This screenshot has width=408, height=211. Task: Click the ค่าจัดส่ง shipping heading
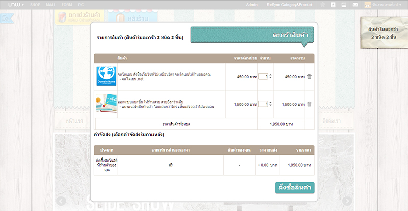[x=129, y=134]
